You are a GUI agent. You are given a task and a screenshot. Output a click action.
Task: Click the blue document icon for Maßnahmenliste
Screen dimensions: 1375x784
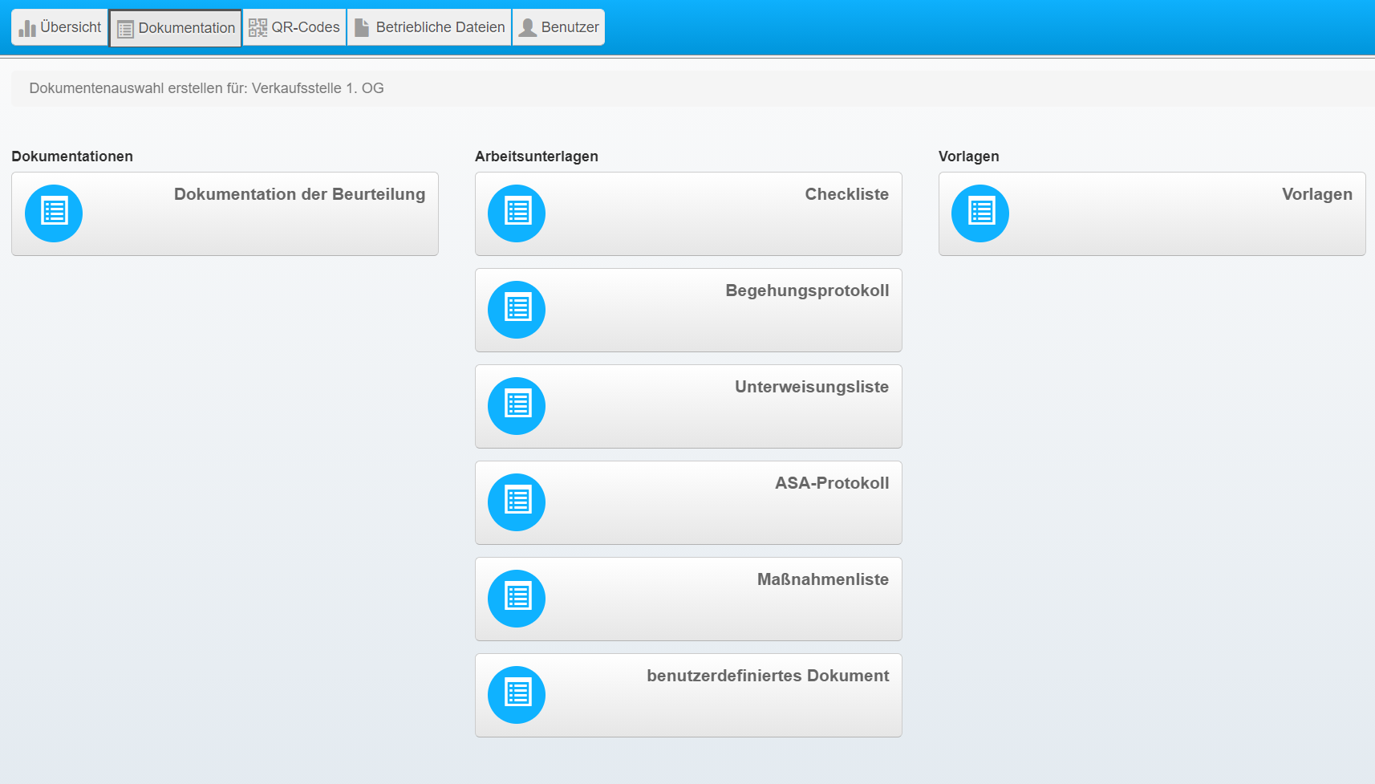coord(517,599)
